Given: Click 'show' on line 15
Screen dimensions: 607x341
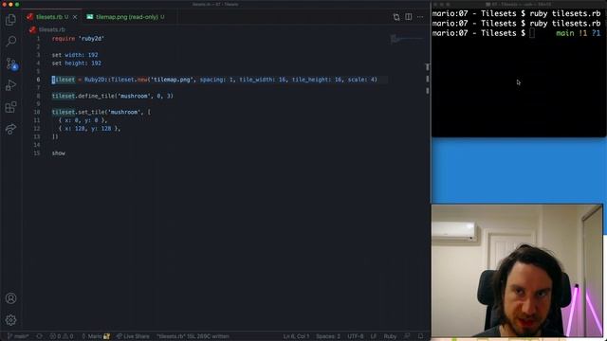Looking at the screenshot, I should pos(59,153).
